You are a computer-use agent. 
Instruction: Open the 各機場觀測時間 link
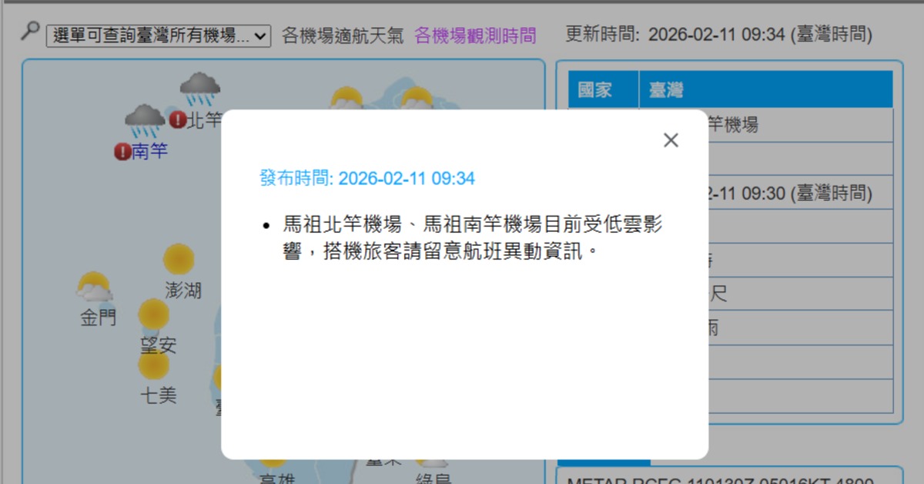click(475, 35)
